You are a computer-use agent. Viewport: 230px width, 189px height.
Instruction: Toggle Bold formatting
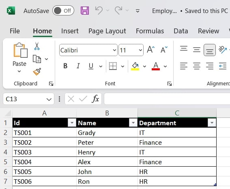(x=65, y=66)
